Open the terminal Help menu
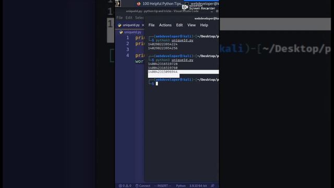This screenshot has height=188, width=334. [x=204, y=25]
